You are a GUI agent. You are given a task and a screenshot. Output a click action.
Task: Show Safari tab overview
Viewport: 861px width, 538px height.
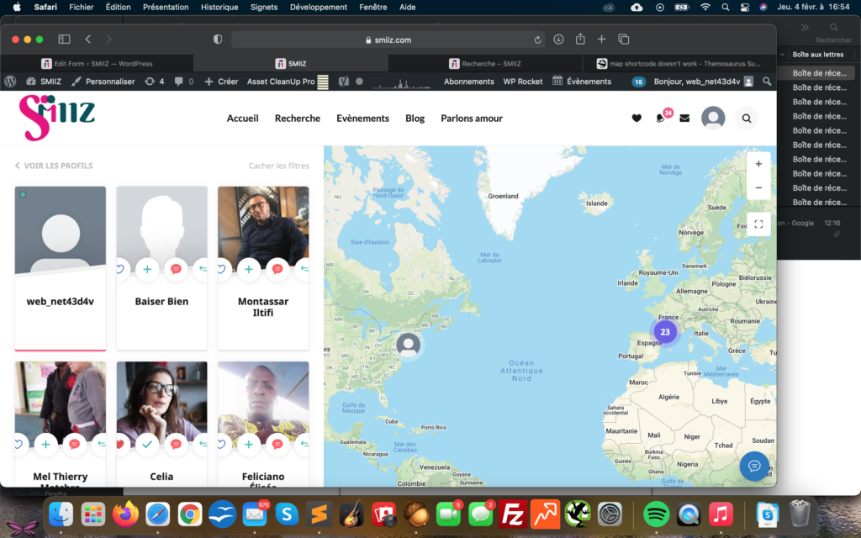(x=623, y=39)
